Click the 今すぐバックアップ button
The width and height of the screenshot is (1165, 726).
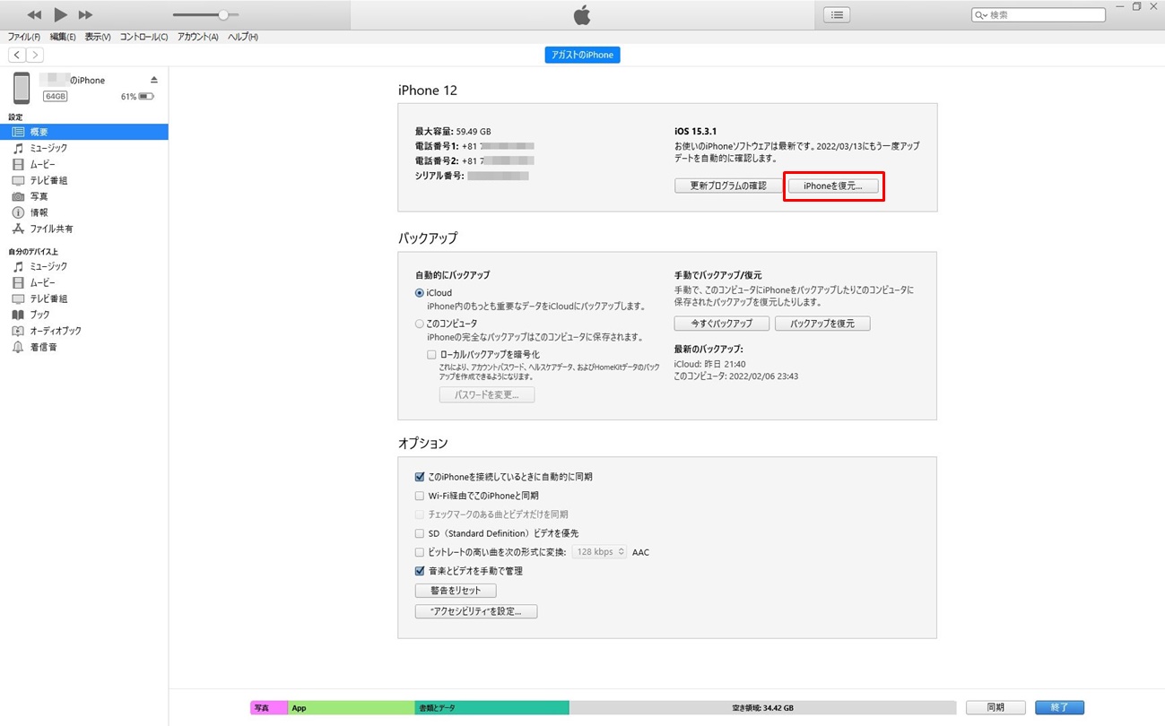[x=721, y=324]
